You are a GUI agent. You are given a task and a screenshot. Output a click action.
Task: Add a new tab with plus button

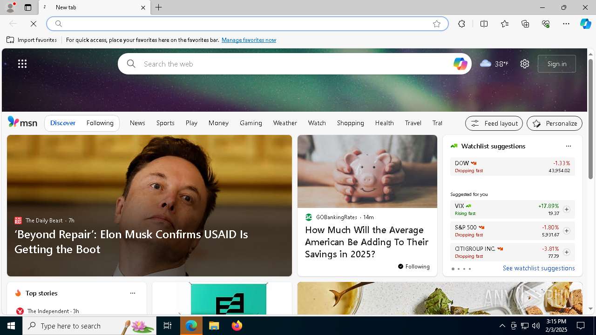click(x=159, y=7)
